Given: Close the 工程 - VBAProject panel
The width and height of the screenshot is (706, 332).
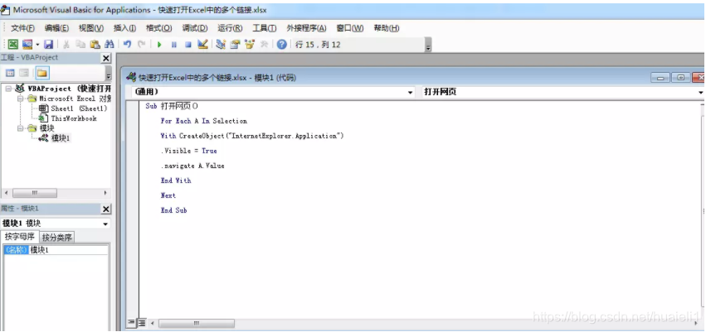Looking at the screenshot, I should (x=106, y=58).
